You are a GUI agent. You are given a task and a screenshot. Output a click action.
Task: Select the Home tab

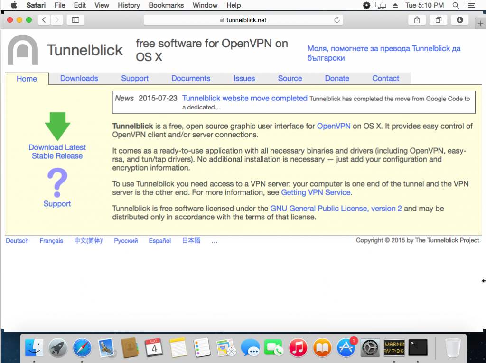[27, 79]
